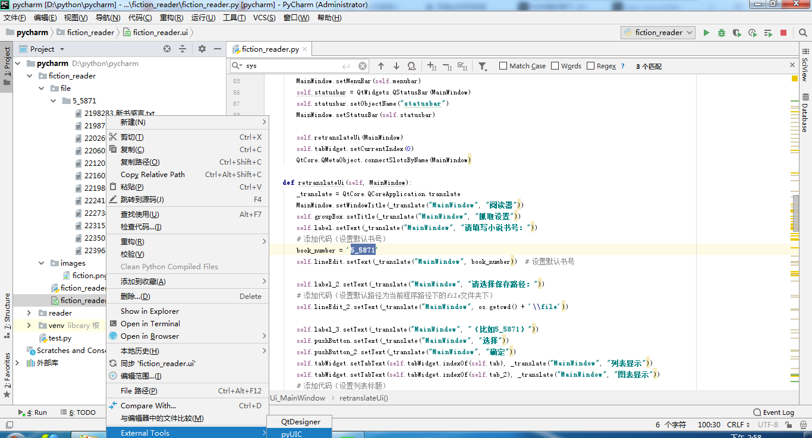Screen dimensions: 812x438
Task: Enable the Regex checkbox
Action: (x=591, y=66)
